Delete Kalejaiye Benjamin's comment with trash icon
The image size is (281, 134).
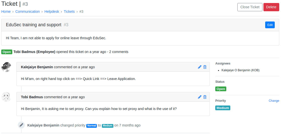(205, 67)
